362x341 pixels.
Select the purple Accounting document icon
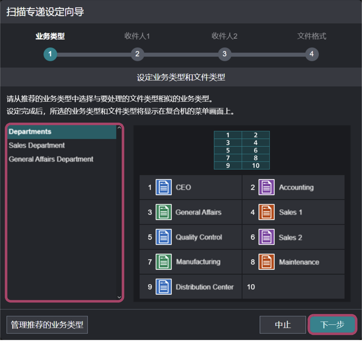point(266,187)
